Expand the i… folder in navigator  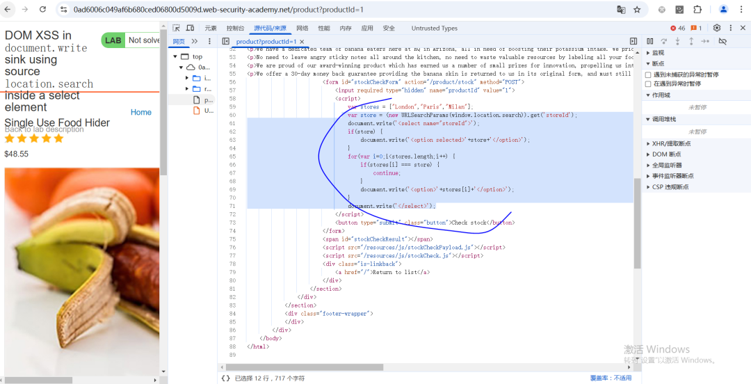tap(187, 78)
